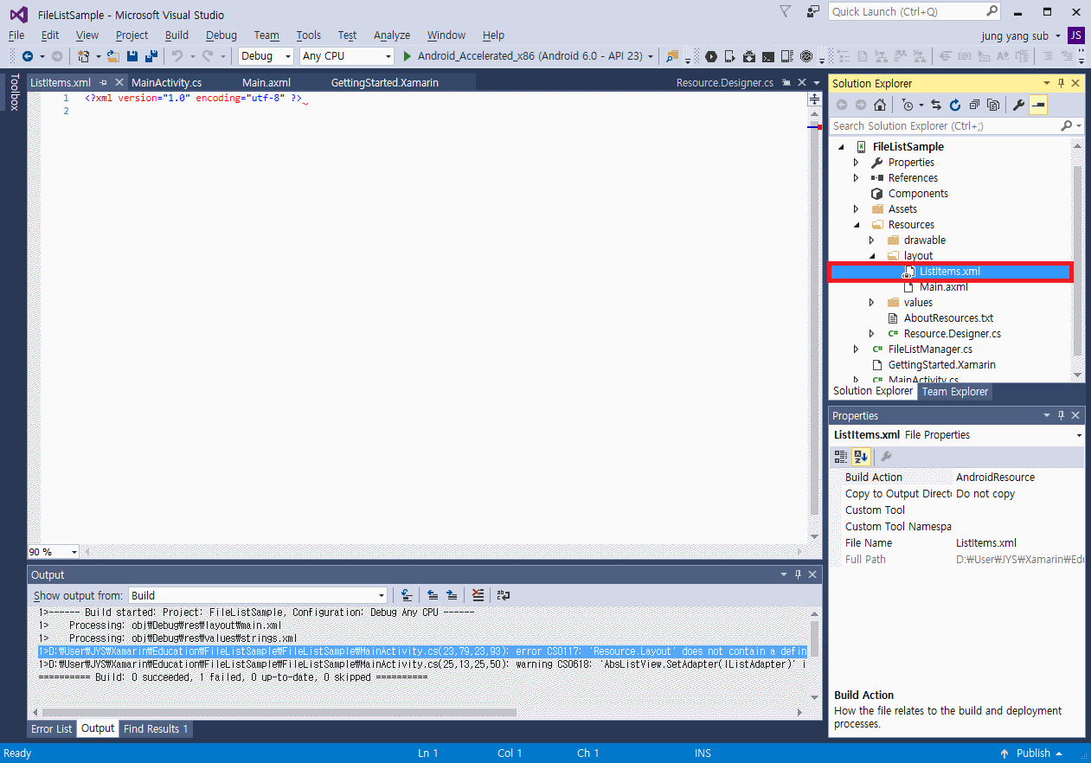
Task: Click the Home icon in Solution Explorer
Action: 879,105
